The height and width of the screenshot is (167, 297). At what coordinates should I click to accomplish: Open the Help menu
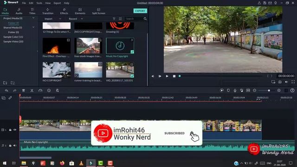(x=66, y=3)
